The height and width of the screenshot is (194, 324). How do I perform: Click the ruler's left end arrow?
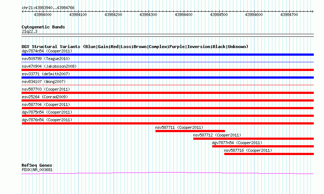(x=23, y=12)
